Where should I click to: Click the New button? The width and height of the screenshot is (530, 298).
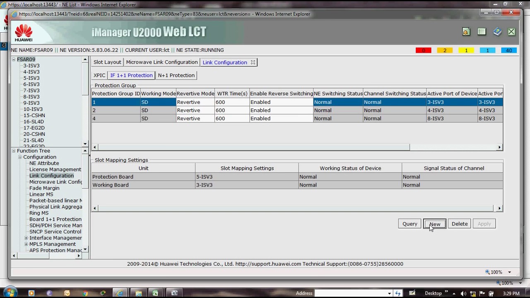[x=435, y=224]
